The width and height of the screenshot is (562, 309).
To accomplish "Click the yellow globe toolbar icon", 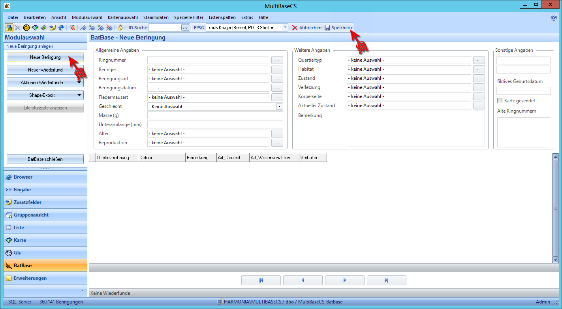I will [x=26, y=28].
